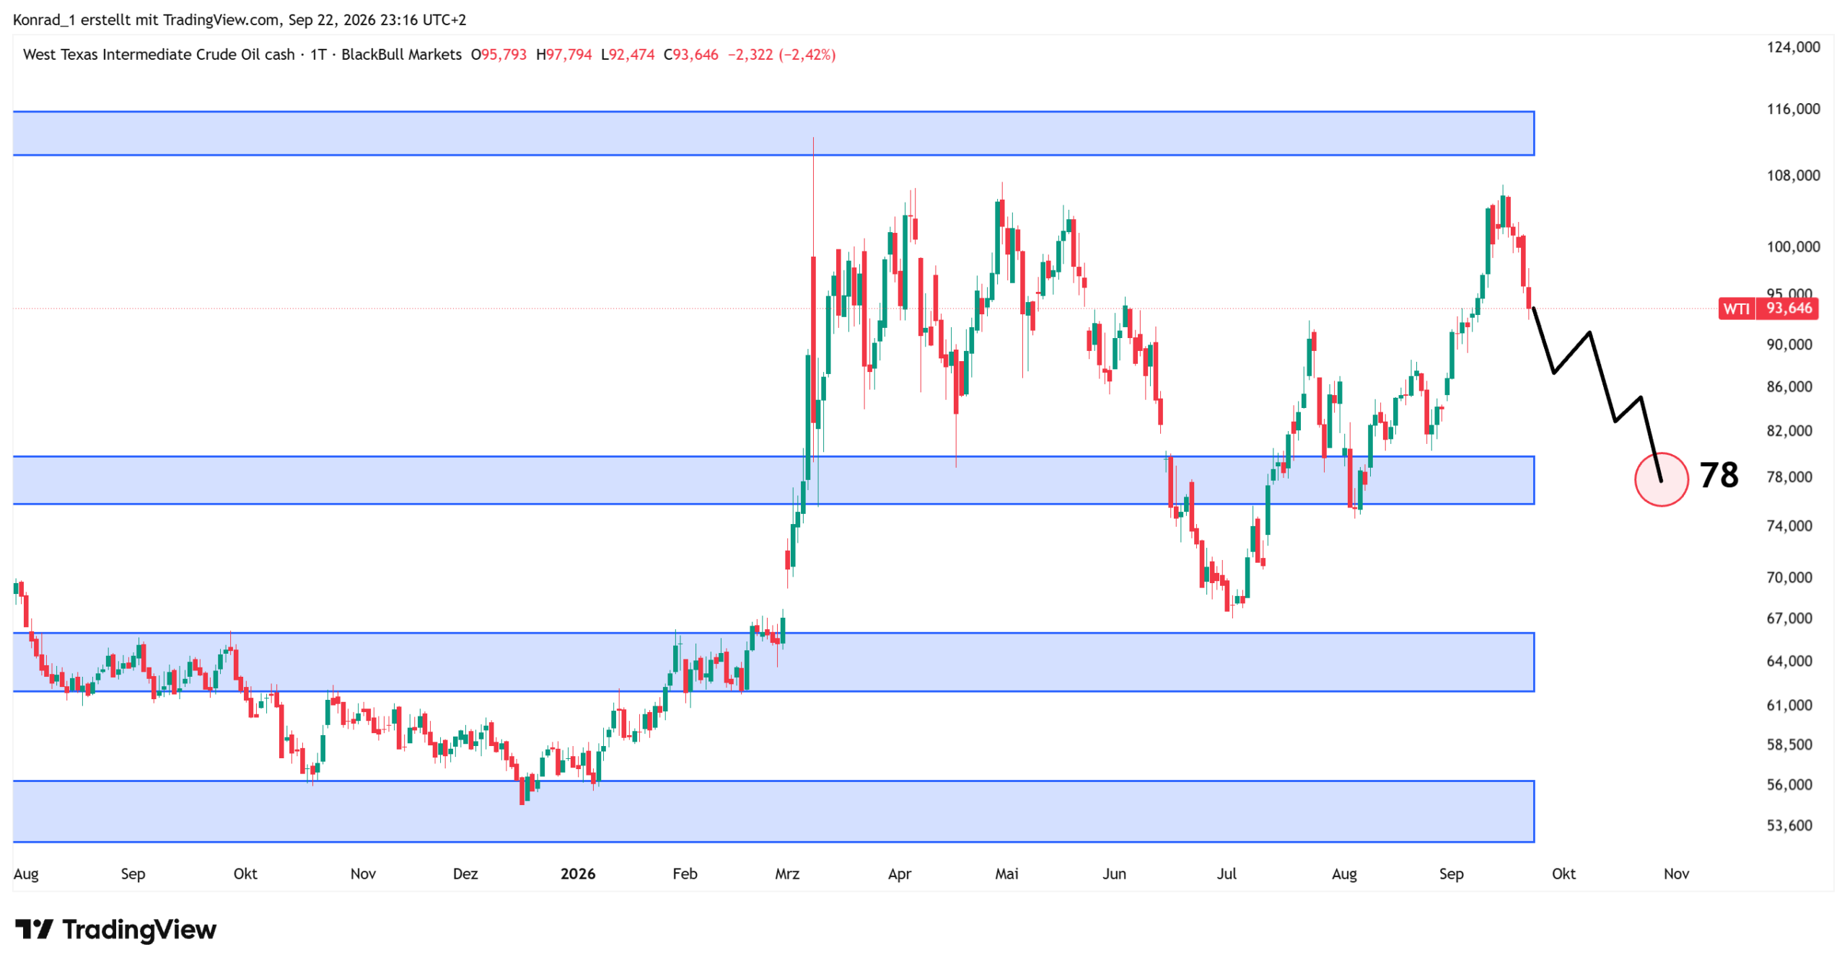
Task: Click the 58,500 price axis label
Action: 1789,744
